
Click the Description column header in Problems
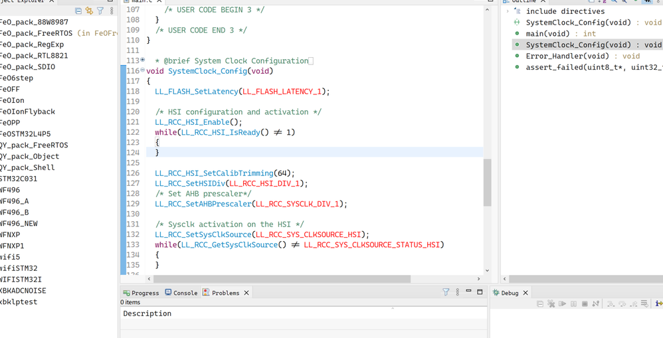point(304,313)
